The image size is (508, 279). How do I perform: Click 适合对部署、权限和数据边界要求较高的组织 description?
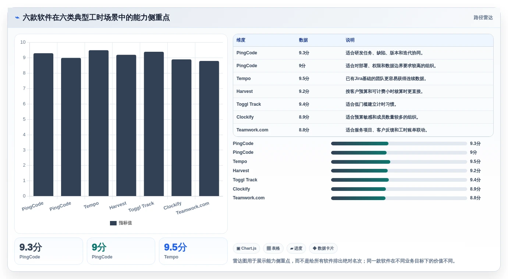point(391,66)
